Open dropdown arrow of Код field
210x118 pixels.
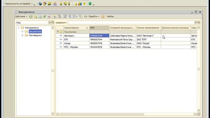tap(50, 23)
